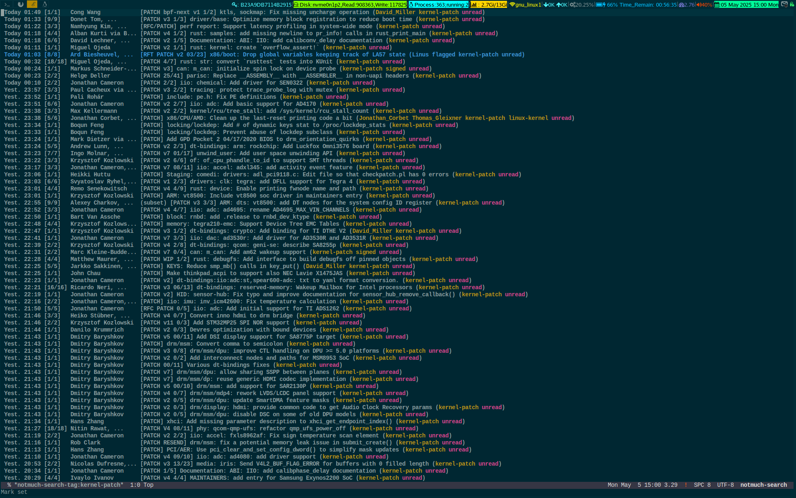Click the download speed arrow indicator
This screenshot has width=796, height=498.
(548, 5)
